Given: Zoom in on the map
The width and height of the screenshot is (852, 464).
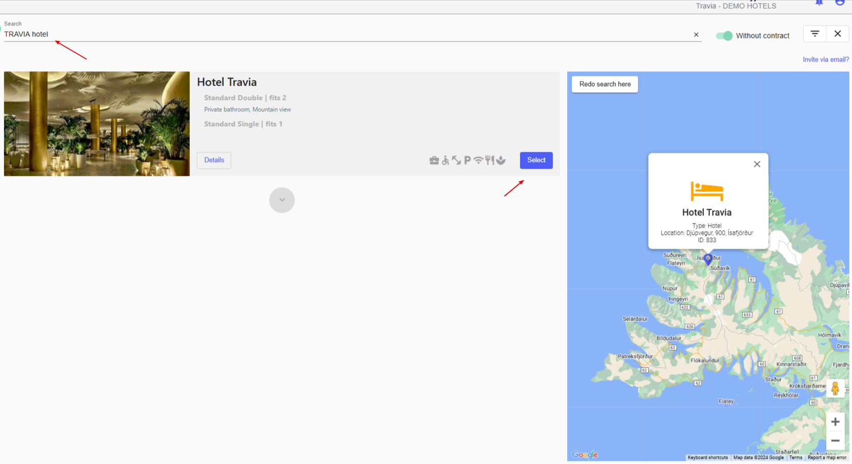Looking at the screenshot, I should coord(835,422).
